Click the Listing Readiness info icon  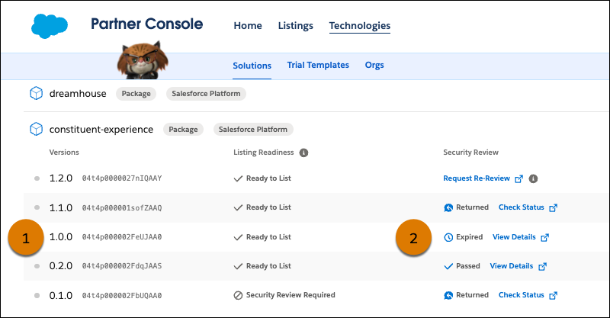click(304, 153)
